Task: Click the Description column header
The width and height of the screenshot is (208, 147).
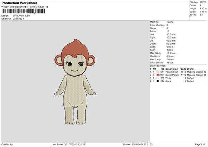Action: click(x=172, y=69)
